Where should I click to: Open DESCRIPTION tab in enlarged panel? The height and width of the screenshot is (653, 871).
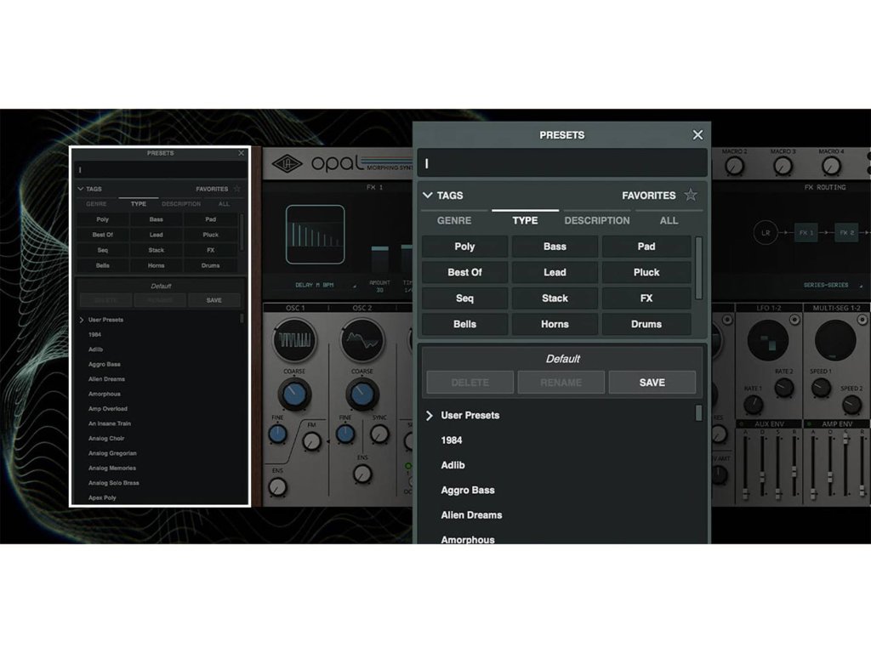[x=597, y=220]
